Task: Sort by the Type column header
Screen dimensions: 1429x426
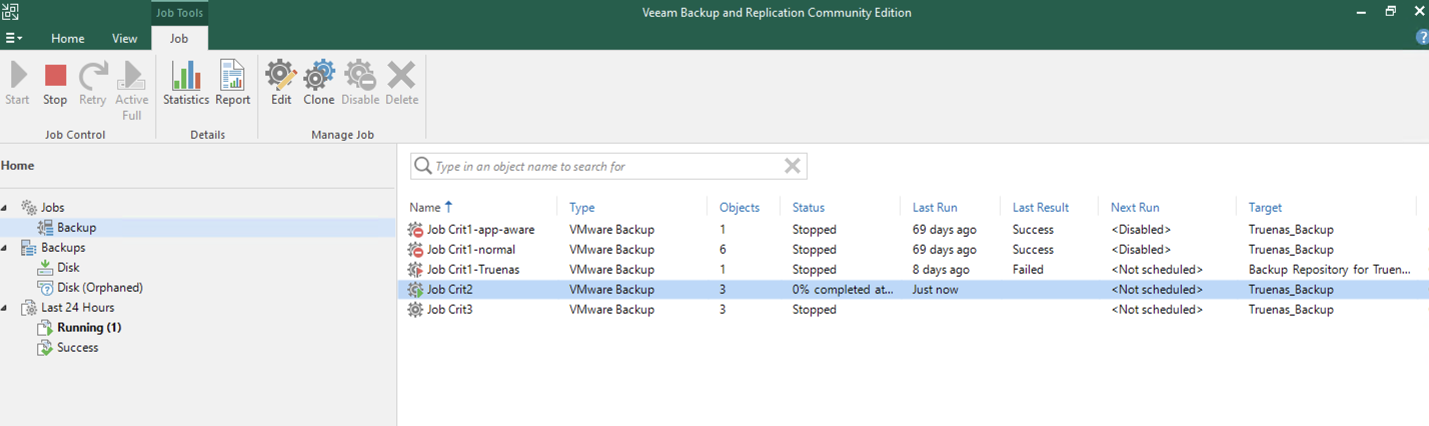Action: [x=581, y=207]
